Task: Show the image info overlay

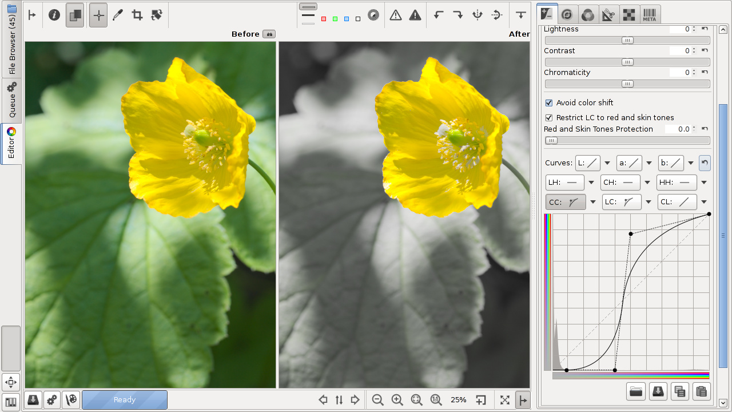Action: tap(54, 15)
